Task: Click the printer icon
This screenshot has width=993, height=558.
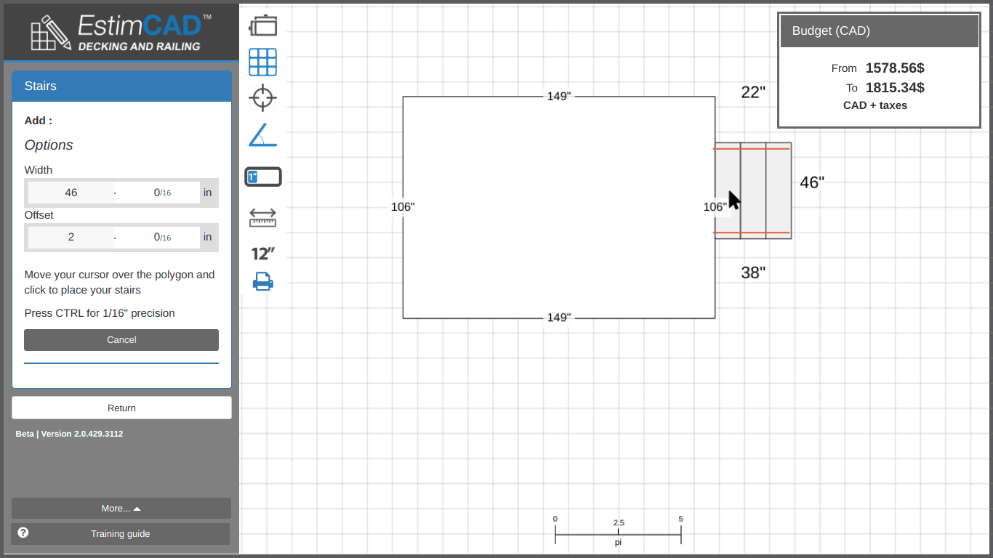Action: (x=262, y=281)
